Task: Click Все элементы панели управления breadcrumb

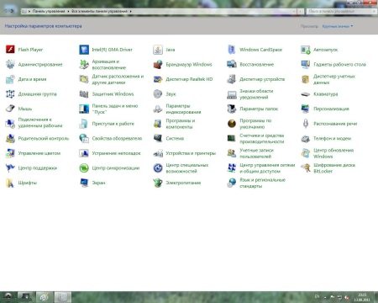Action: coord(99,11)
